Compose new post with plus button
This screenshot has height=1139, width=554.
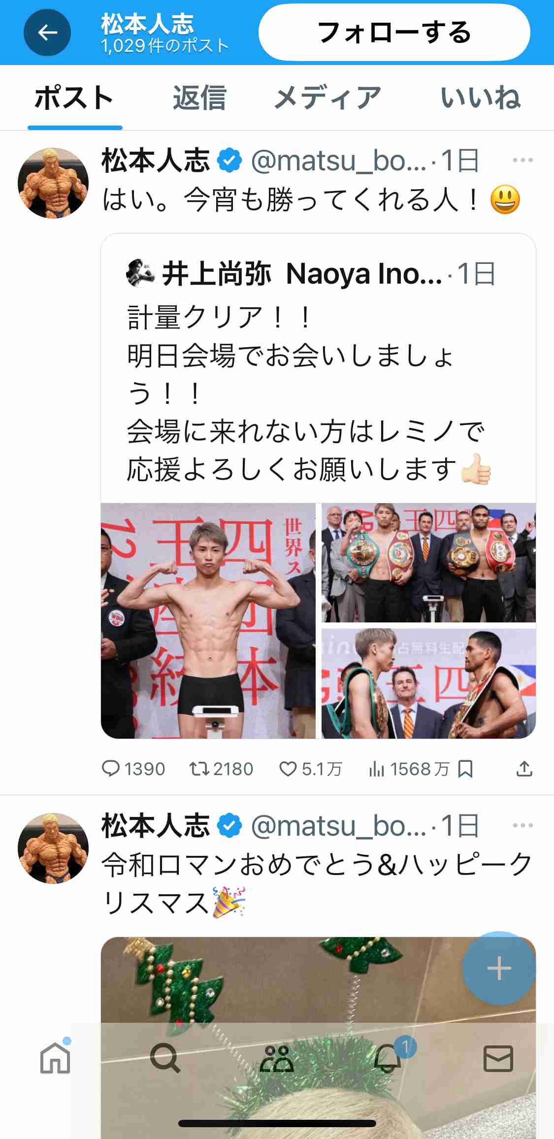[x=499, y=968]
